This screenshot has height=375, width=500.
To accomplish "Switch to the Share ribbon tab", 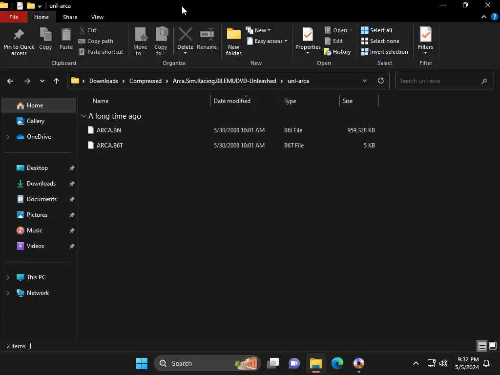I will [x=70, y=17].
